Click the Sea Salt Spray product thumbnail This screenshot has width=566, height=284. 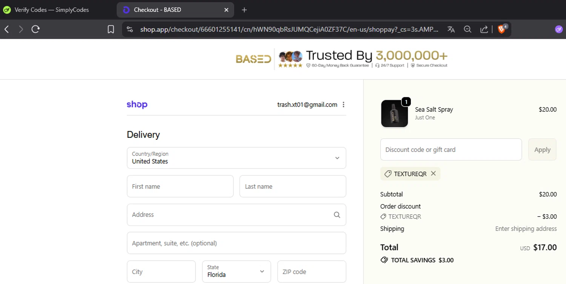tap(395, 113)
